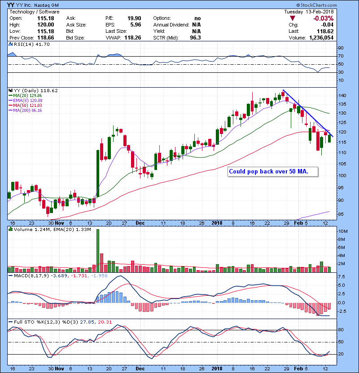Click the High price value 120.00
Image resolution: width=359 pixels, height=373 pixels.
tap(46, 25)
